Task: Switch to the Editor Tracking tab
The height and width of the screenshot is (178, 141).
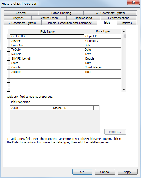Action: click(x=61, y=13)
